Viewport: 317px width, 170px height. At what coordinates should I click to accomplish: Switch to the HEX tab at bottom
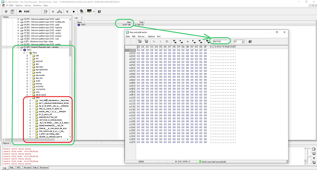[x=19, y=168]
